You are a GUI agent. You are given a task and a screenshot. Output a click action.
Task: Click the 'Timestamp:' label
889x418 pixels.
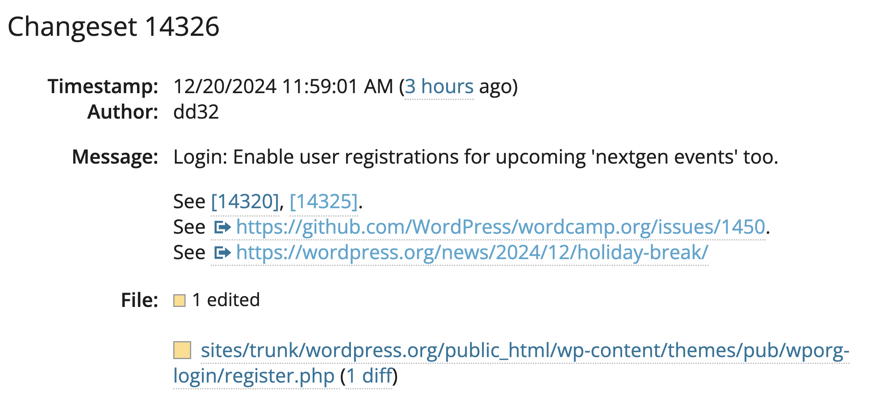point(103,87)
